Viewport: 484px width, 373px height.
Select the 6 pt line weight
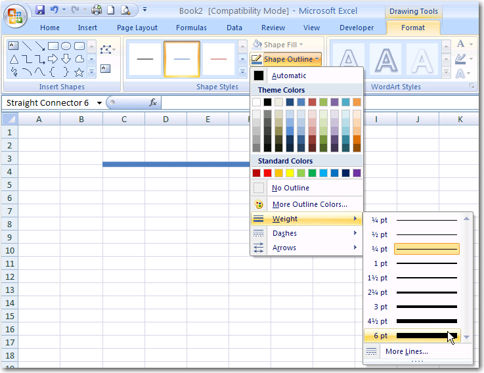(412, 336)
